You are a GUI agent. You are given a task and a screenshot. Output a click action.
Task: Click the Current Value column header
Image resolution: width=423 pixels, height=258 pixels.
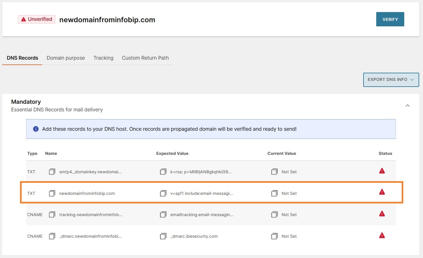(282, 153)
